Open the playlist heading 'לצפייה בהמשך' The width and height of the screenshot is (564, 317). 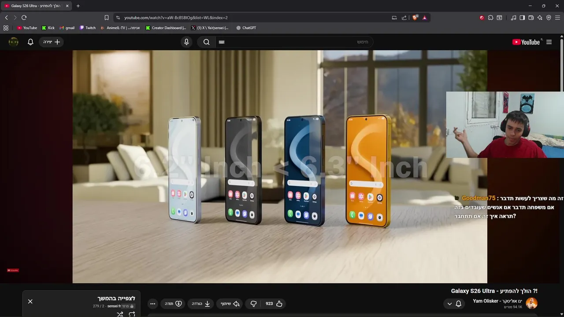116,299
